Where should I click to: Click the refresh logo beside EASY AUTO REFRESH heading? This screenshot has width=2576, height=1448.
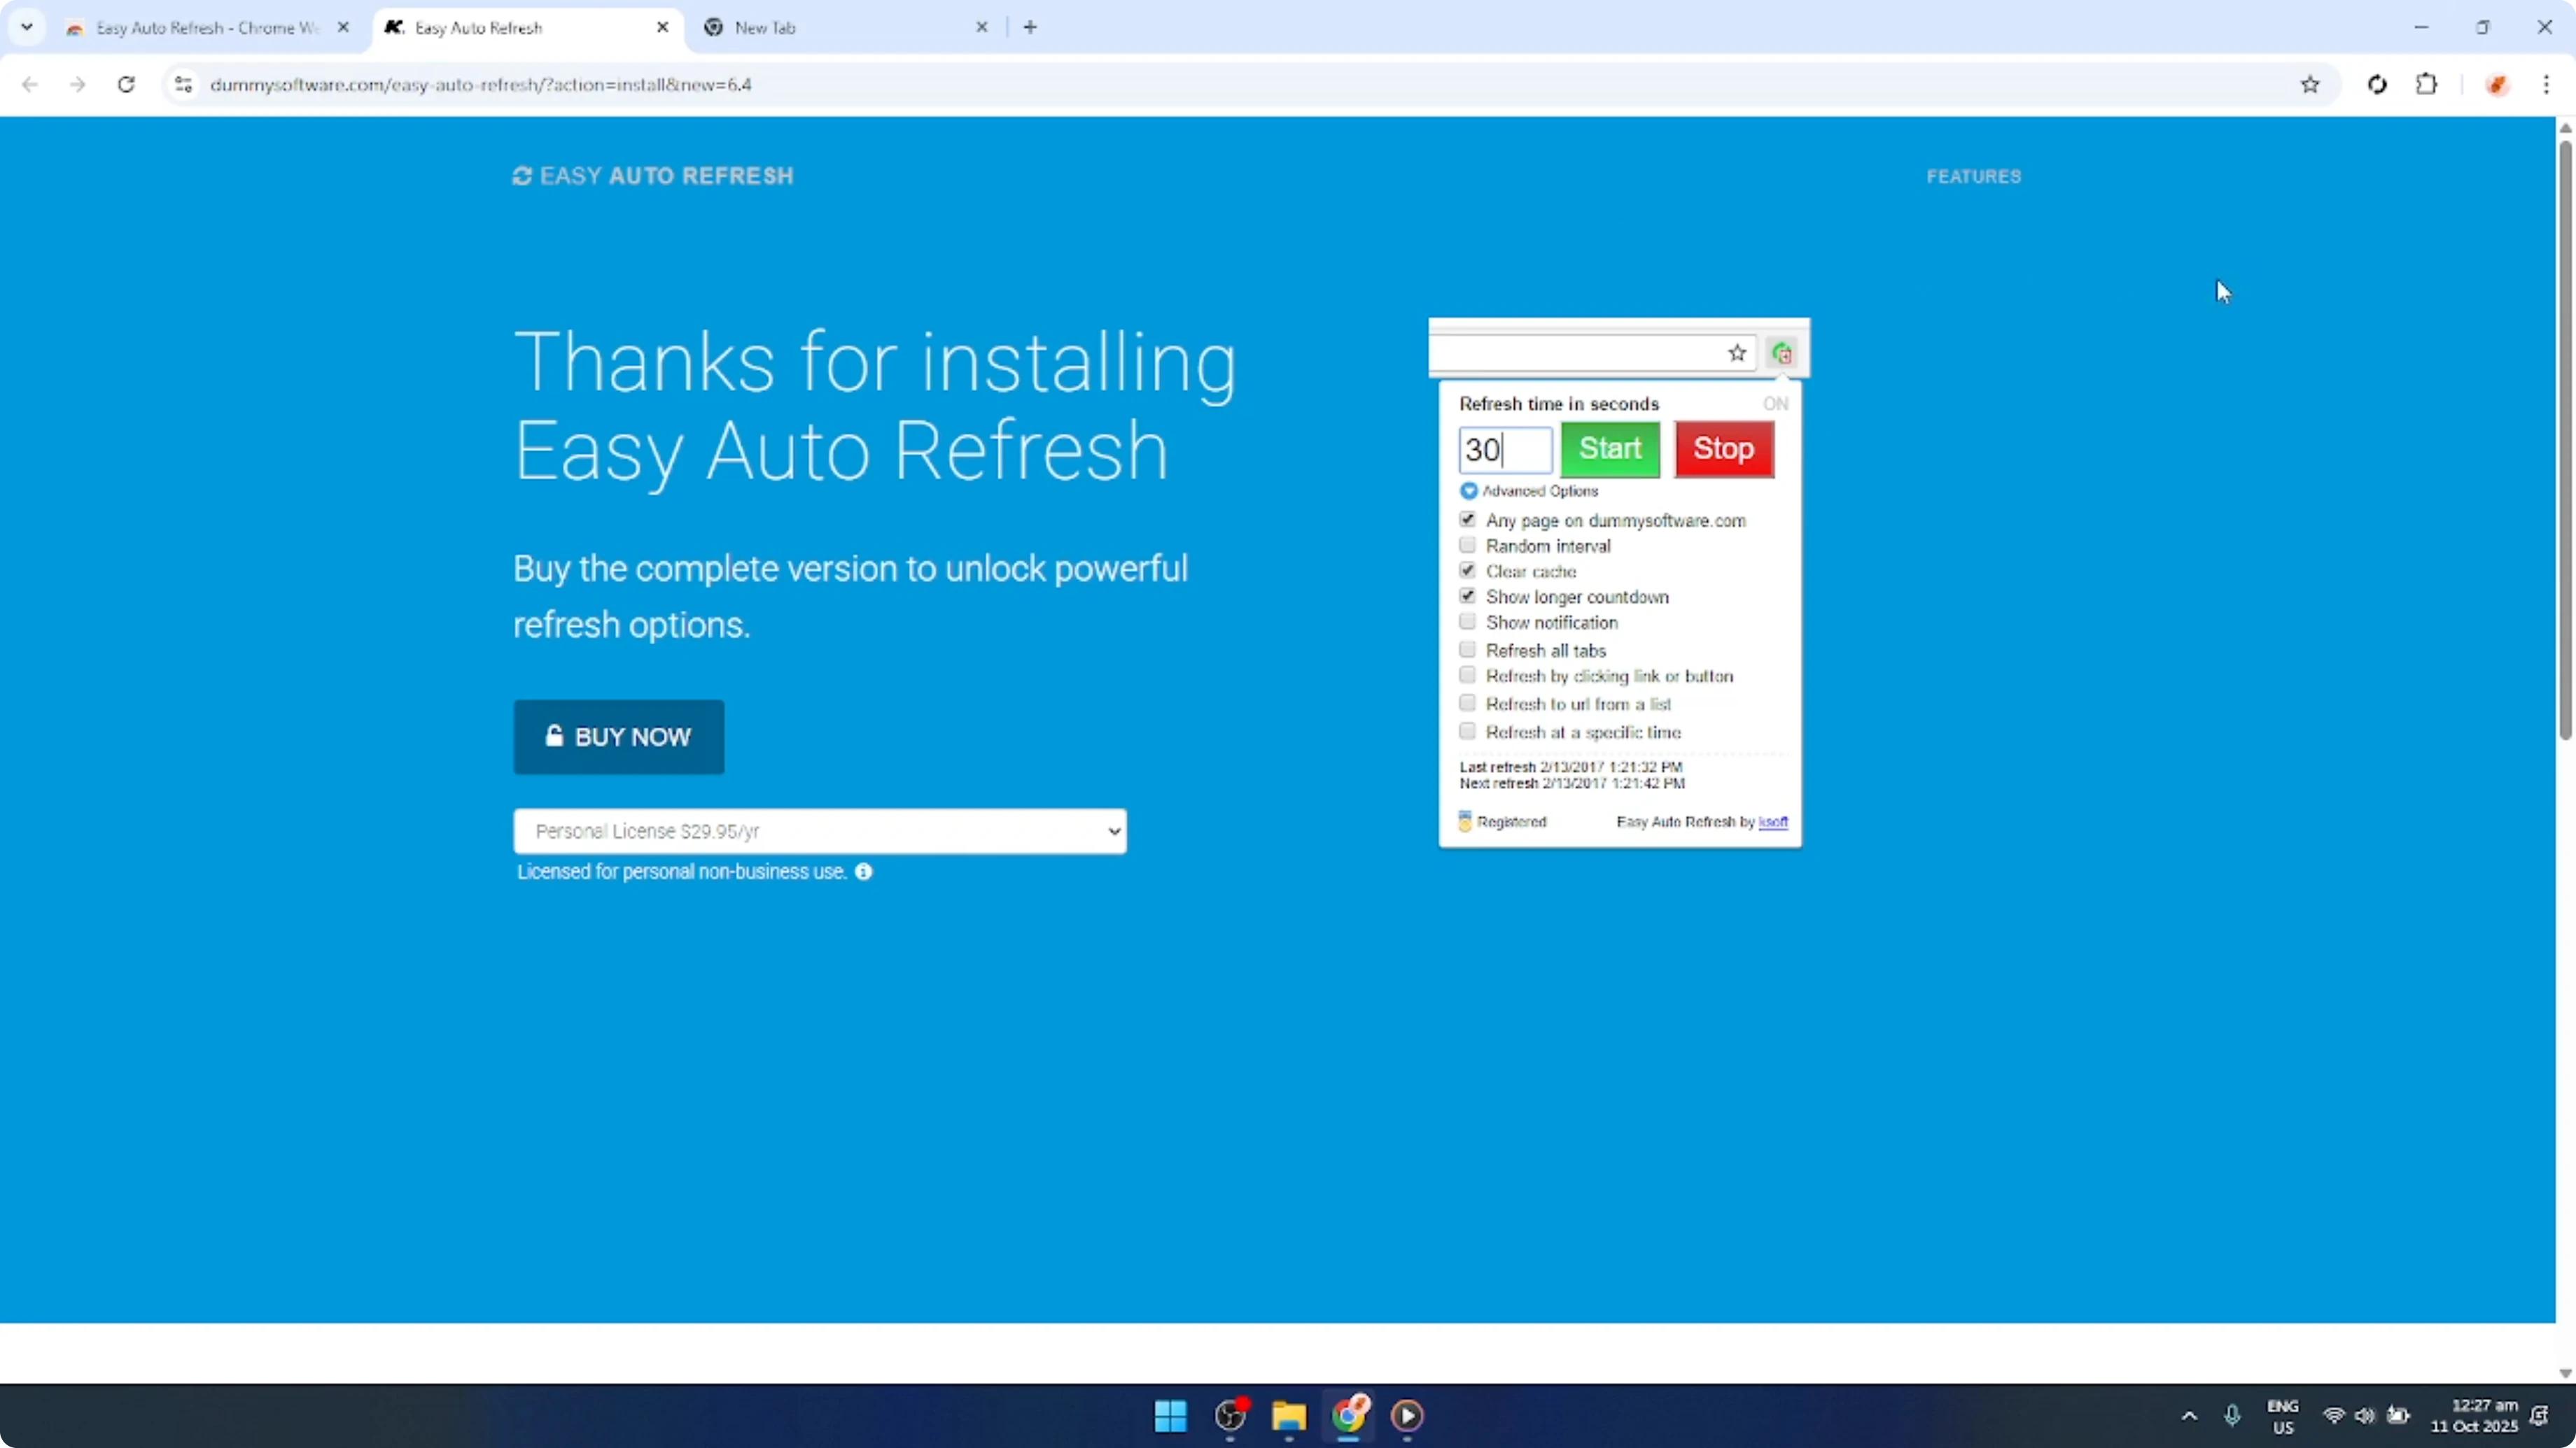522,175
